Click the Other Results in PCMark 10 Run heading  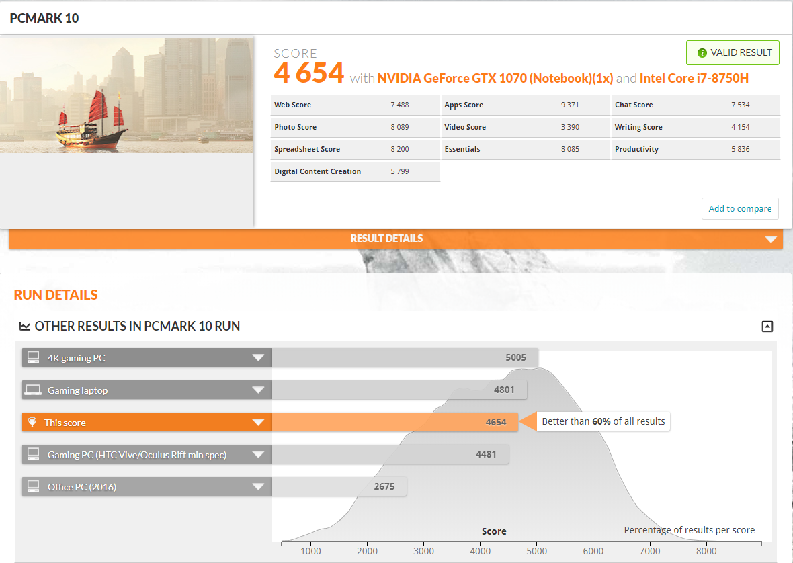click(137, 327)
